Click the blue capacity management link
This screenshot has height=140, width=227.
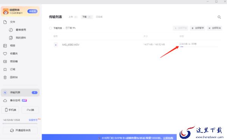tap(33, 120)
